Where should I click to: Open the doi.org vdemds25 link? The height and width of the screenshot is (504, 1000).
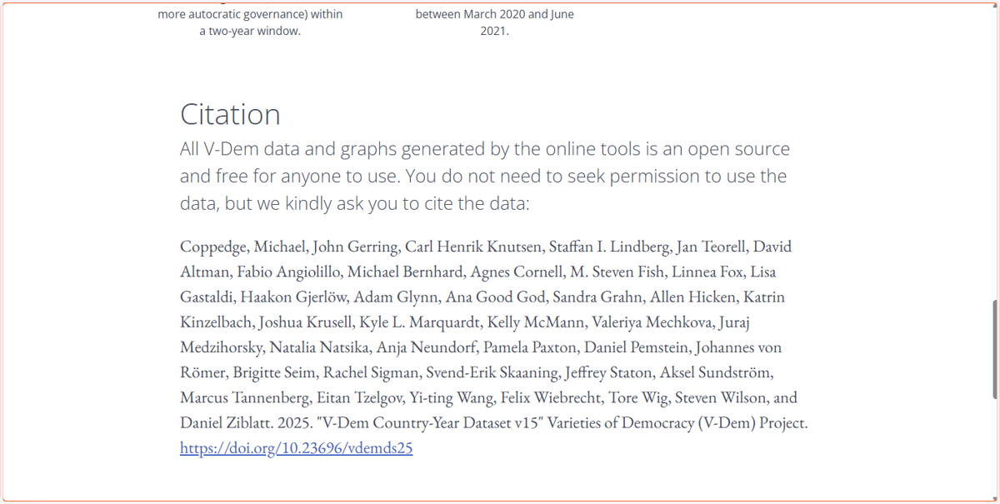click(x=296, y=448)
